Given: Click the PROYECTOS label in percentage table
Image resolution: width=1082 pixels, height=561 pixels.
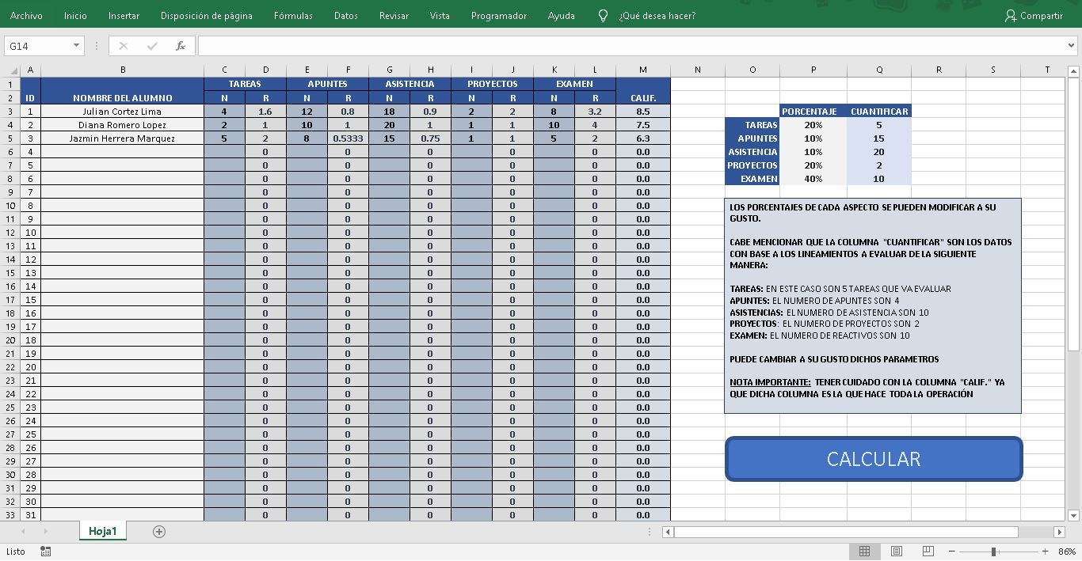Looking at the screenshot, I should pyautogui.click(x=752, y=165).
